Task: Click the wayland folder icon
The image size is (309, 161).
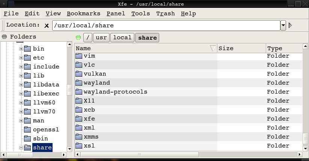Action: click(78, 83)
